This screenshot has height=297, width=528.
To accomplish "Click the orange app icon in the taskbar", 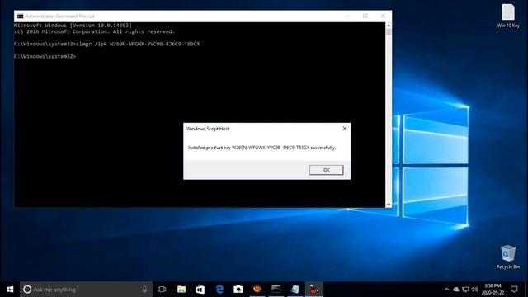I will [257, 290].
